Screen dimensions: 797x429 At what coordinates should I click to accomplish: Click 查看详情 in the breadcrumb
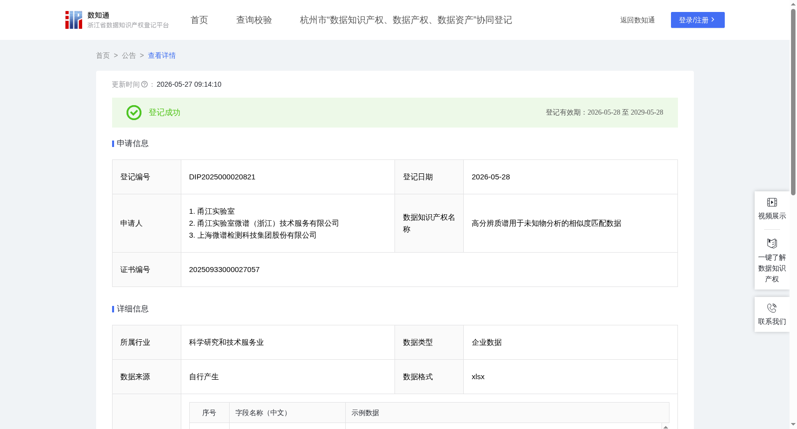[x=162, y=56]
